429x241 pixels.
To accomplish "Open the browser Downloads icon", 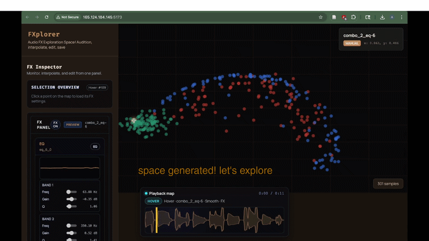I will [x=382, y=17].
